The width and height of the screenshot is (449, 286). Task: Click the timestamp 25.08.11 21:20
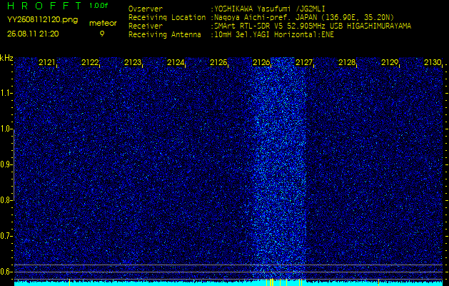33,34
